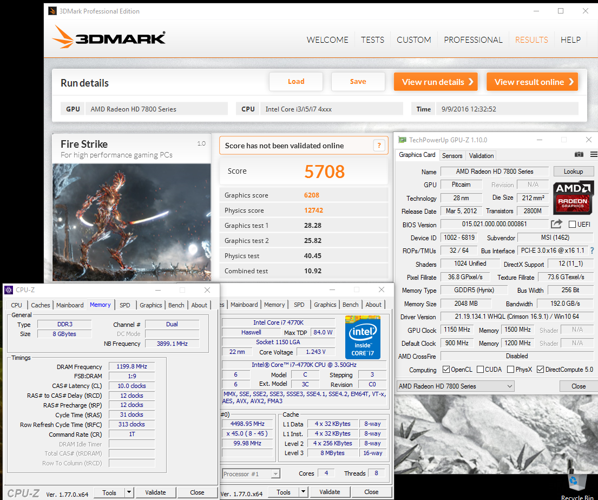This screenshot has height=500, width=598.
Task: Open About tab in left CPU-Z window
Action: (x=199, y=305)
